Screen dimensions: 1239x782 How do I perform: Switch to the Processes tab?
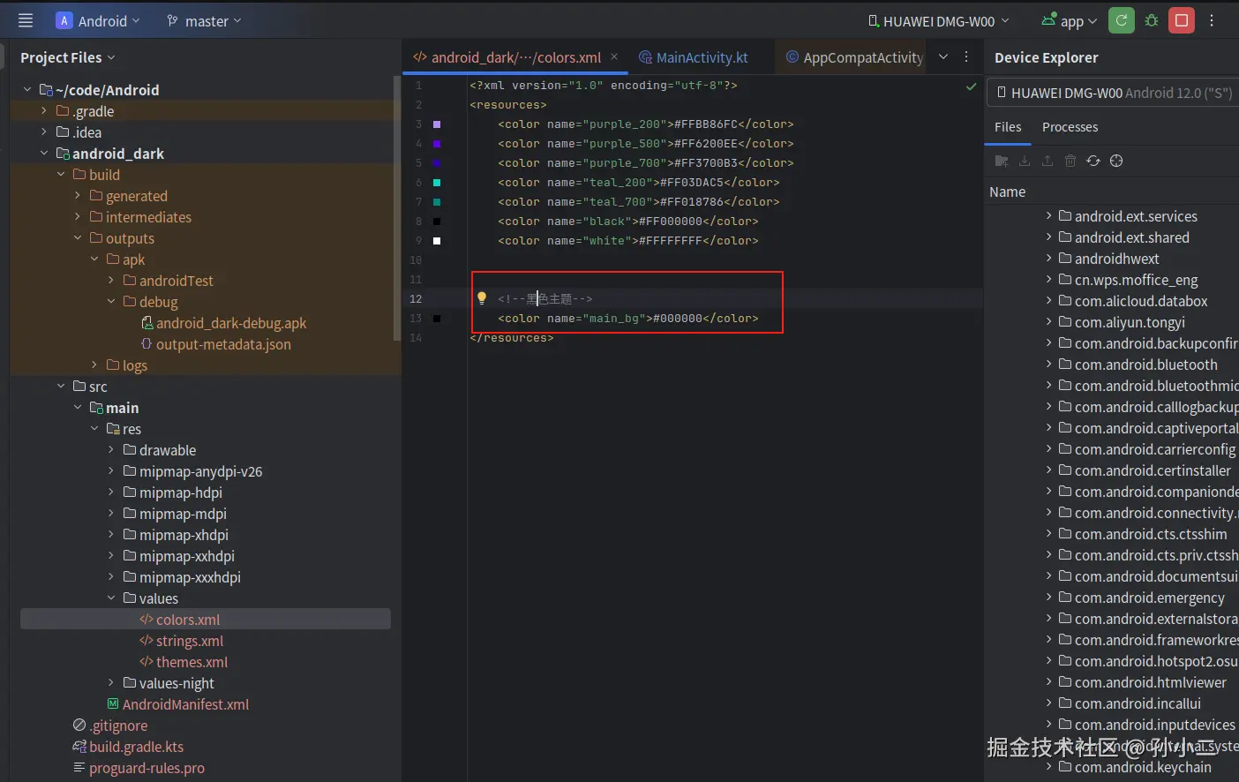[x=1070, y=127]
